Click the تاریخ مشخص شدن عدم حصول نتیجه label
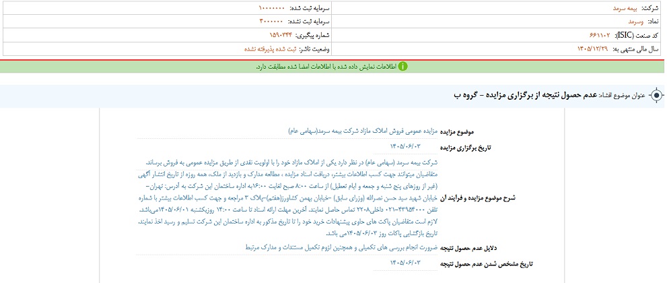This screenshot has width=667, height=283. click(486, 264)
